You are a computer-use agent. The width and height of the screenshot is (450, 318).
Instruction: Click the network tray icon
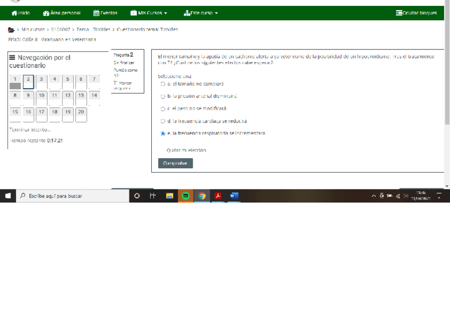coord(398,196)
